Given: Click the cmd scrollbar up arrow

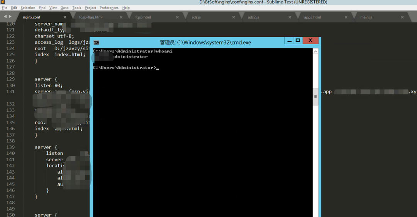Looking at the screenshot, I should pyautogui.click(x=315, y=51).
